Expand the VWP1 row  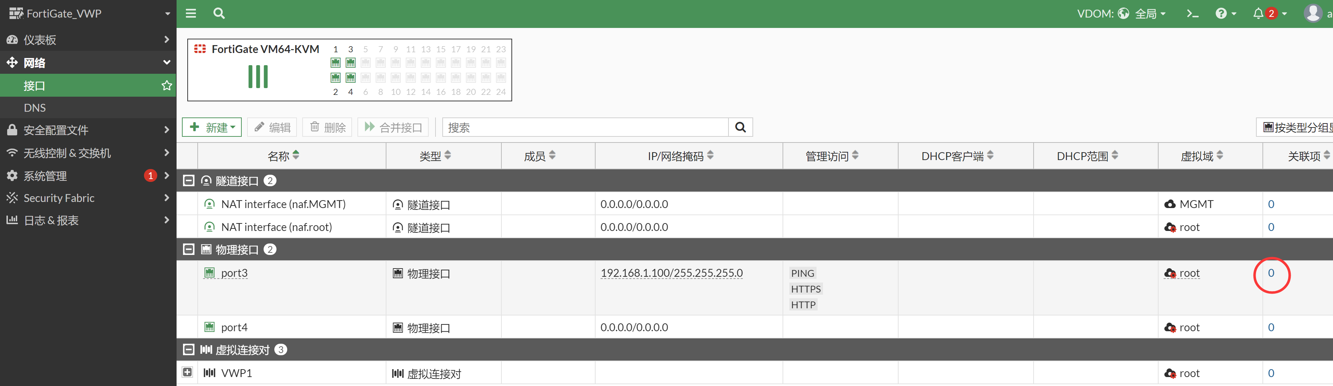187,372
